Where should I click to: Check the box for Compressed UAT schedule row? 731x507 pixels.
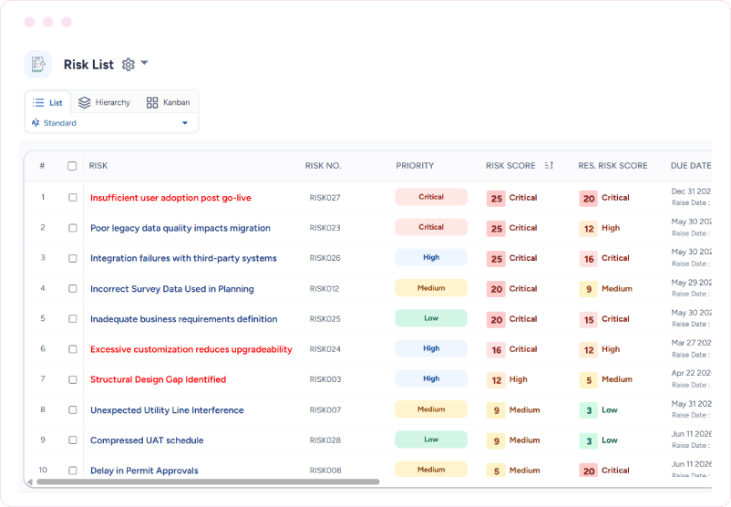(73, 440)
